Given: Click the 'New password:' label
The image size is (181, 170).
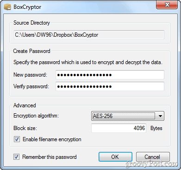Looking at the screenshot, I should pyautogui.click(x=30, y=75).
